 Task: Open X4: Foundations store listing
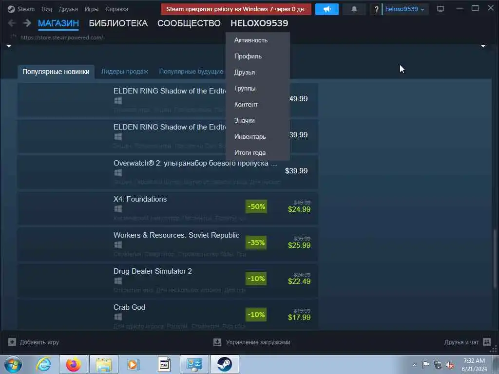tap(168, 208)
